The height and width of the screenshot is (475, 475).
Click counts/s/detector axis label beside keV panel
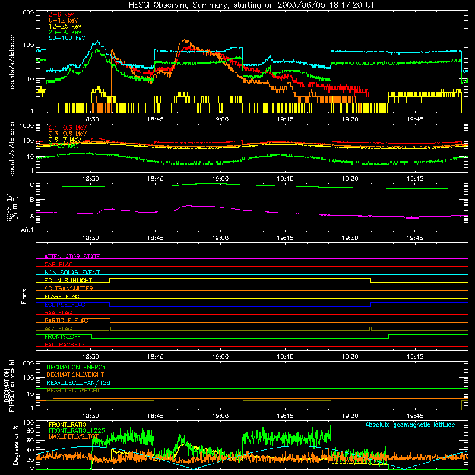(12, 62)
